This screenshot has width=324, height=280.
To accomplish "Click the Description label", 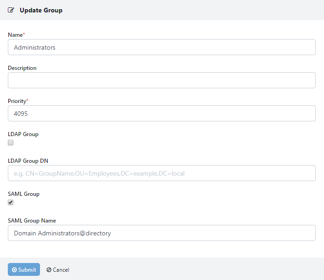I will click(22, 68).
